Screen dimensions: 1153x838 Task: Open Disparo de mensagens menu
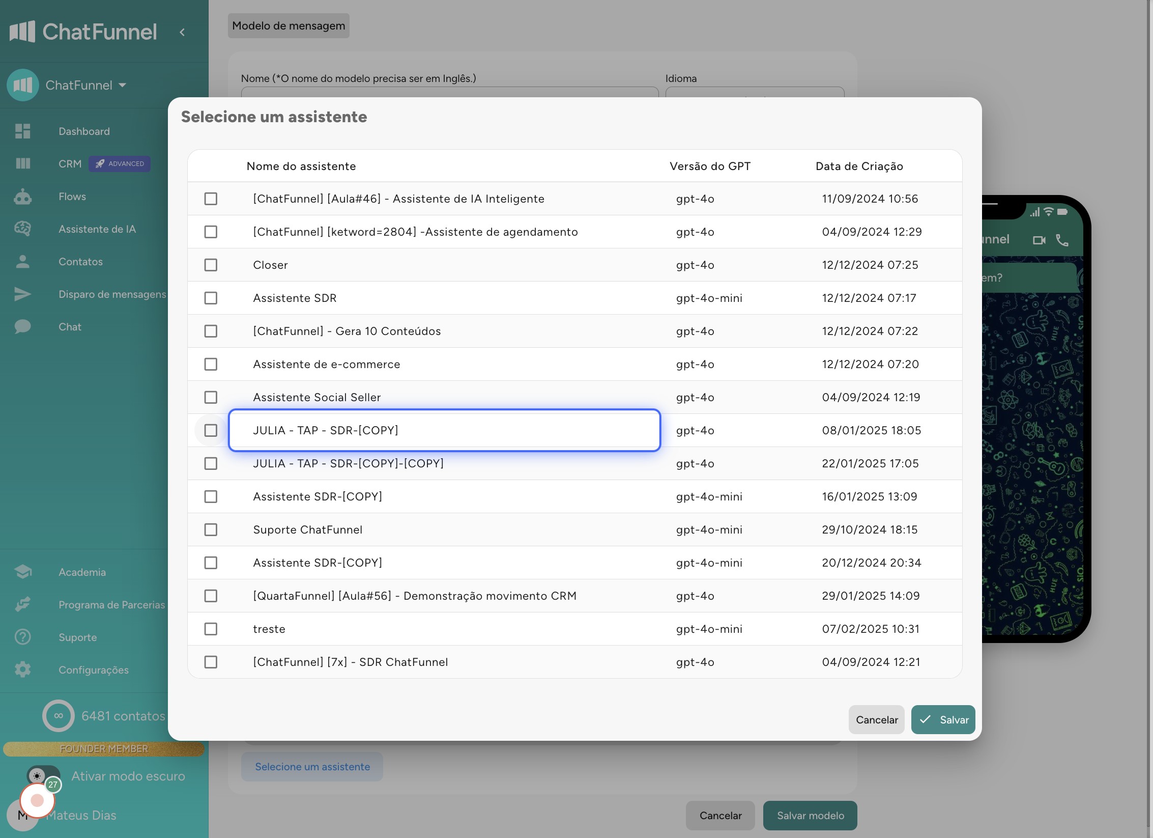[x=112, y=294]
